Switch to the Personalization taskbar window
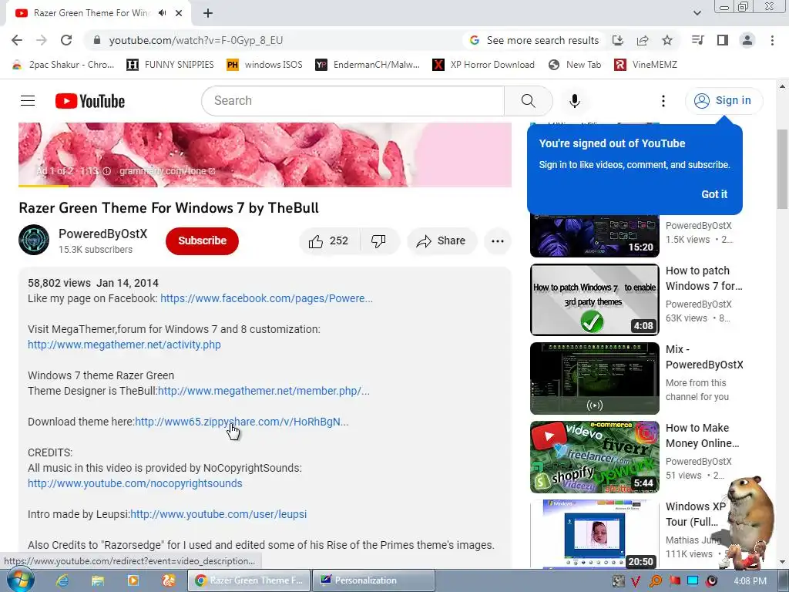 point(373,580)
